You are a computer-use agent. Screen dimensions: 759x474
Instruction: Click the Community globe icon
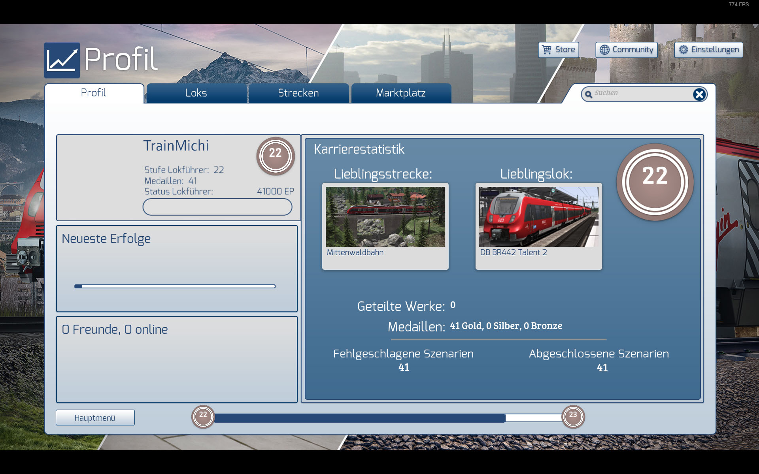[x=604, y=50]
